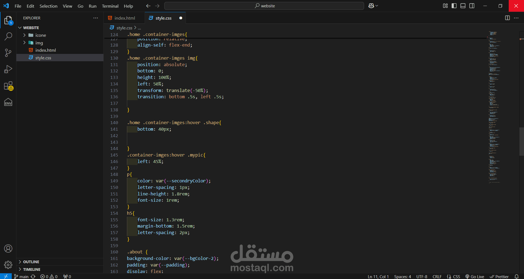Image resolution: width=524 pixels, height=279 pixels.
Task: Open Explorer Views and More Actions ellipsis
Action: (96, 18)
